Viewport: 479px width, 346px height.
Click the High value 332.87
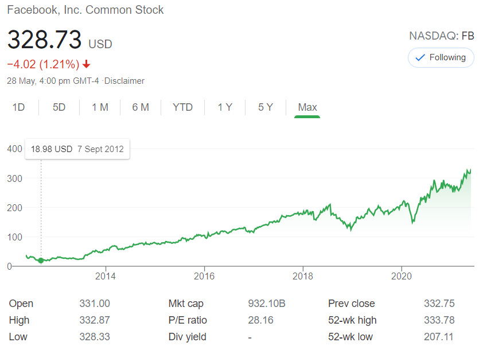point(95,320)
